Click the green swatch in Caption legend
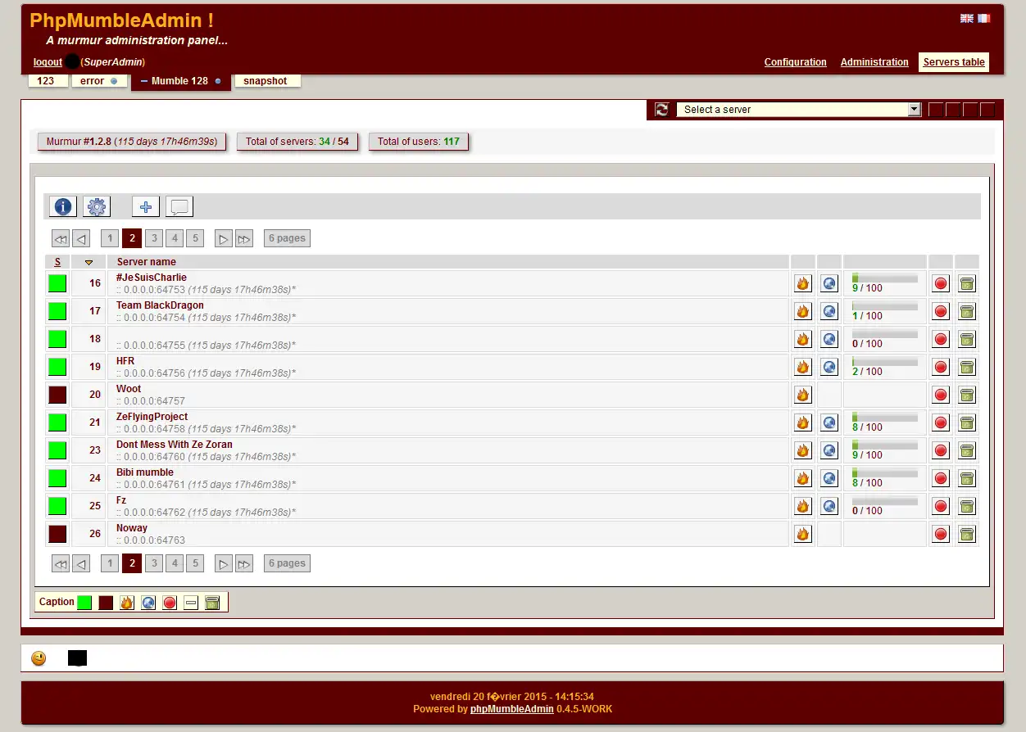Viewport: 1026px width, 732px height. 84,603
